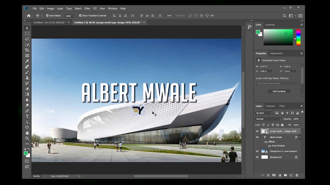Hide the Background layer
The width and height of the screenshot is (330, 185).
[x=257, y=157]
